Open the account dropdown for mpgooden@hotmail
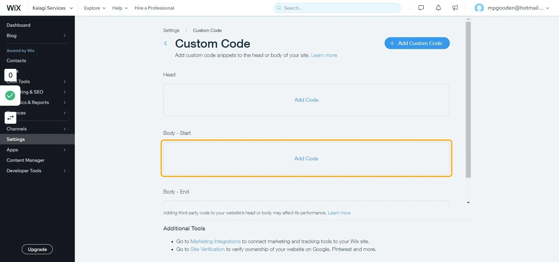 (x=518, y=8)
